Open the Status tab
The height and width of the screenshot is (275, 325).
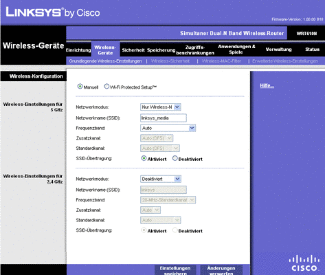click(312, 49)
